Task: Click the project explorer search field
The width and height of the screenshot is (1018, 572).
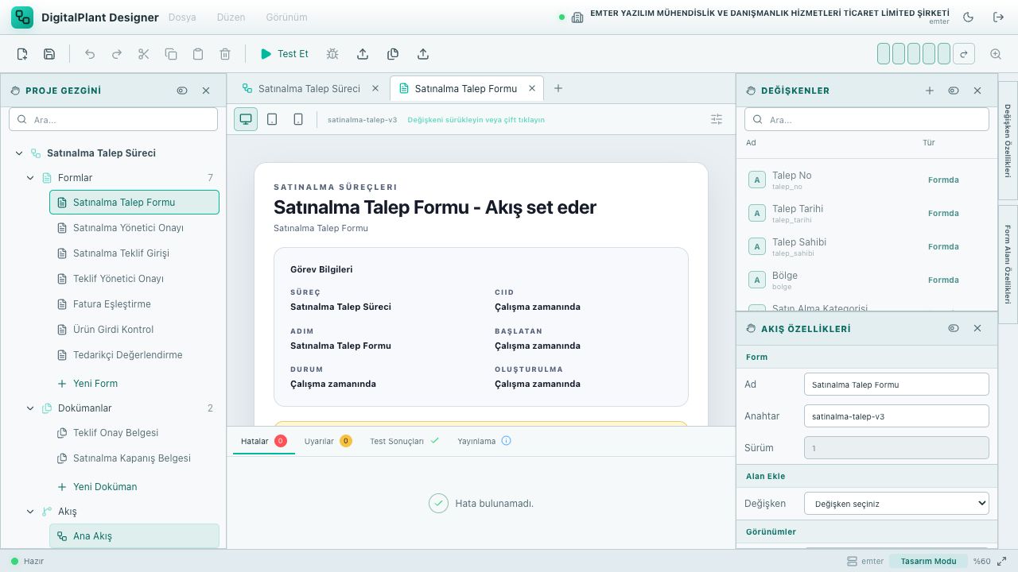Action: tap(113, 119)
